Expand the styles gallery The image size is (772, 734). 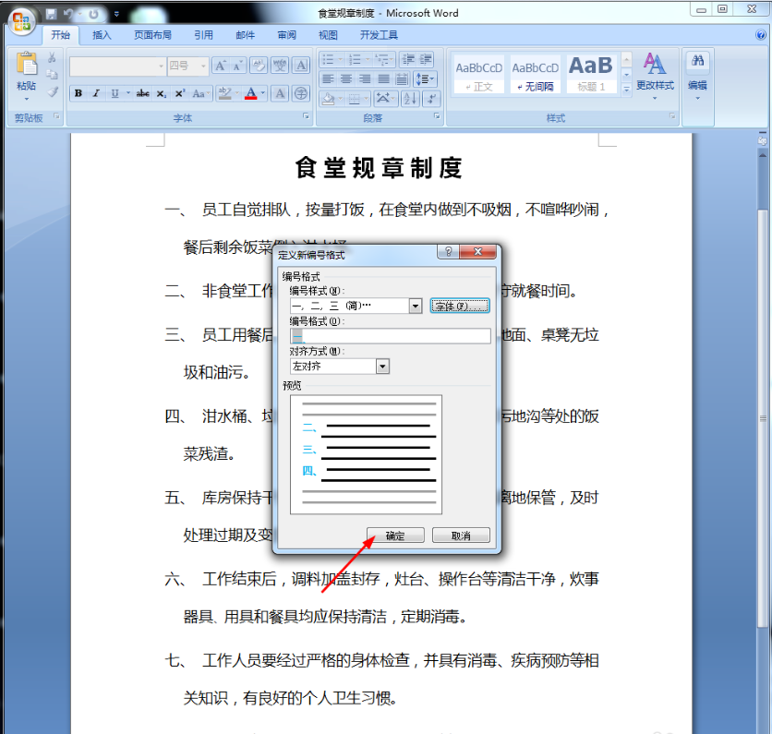tap(626, 90)
